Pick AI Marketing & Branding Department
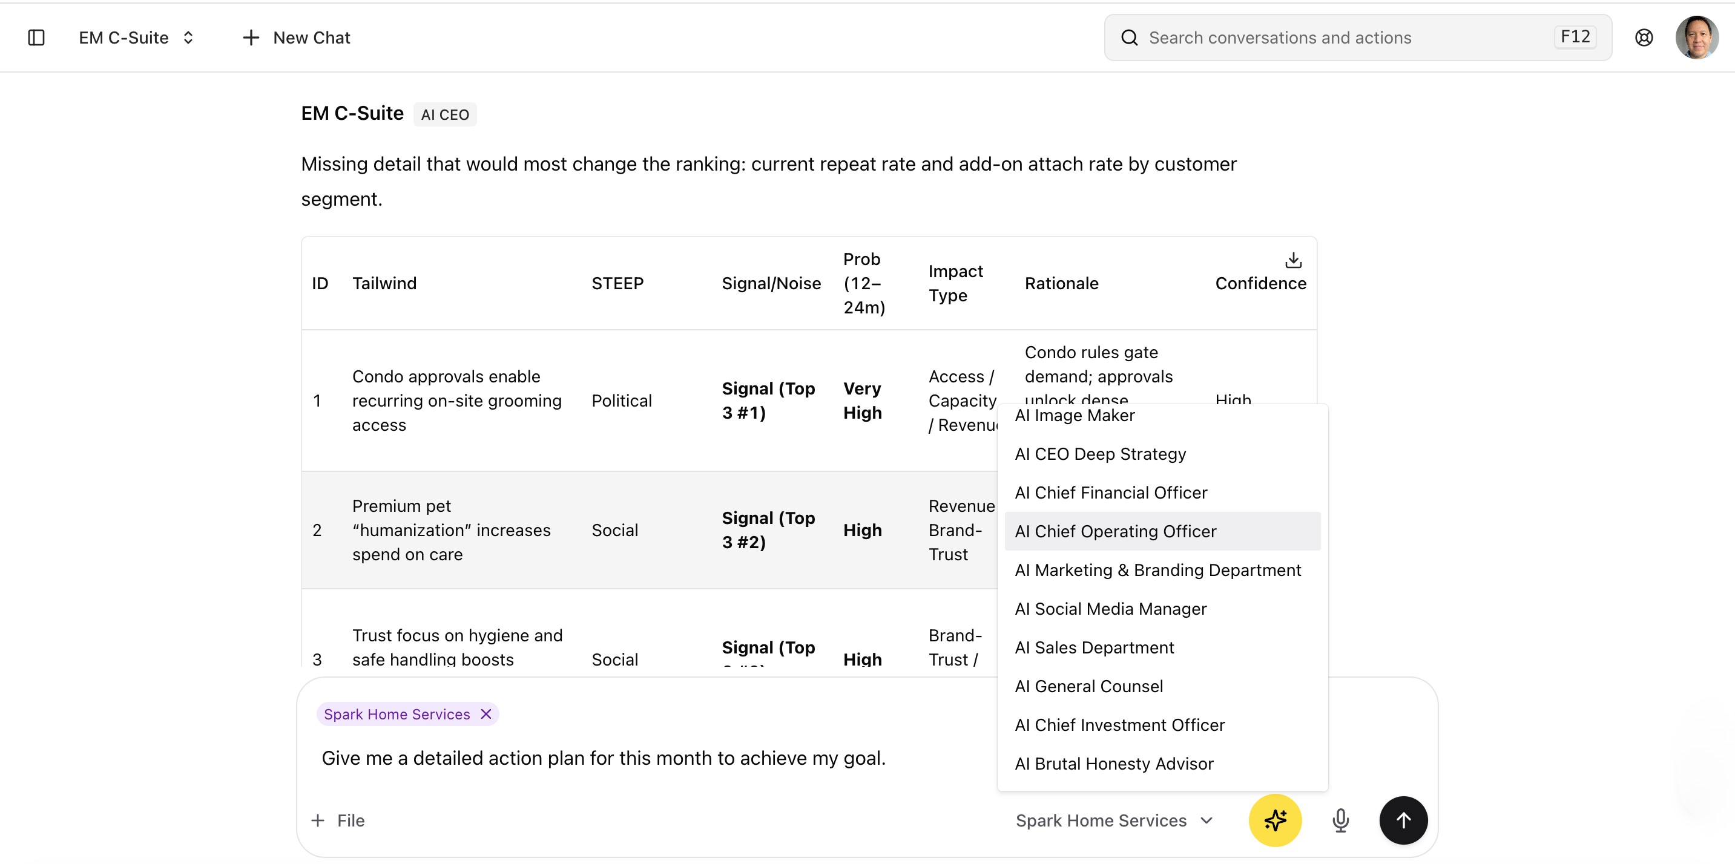Screen dimensions: 1735x864 point(1162,570)
